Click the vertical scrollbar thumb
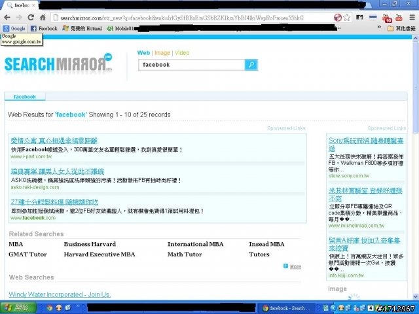 pos(416,87)
